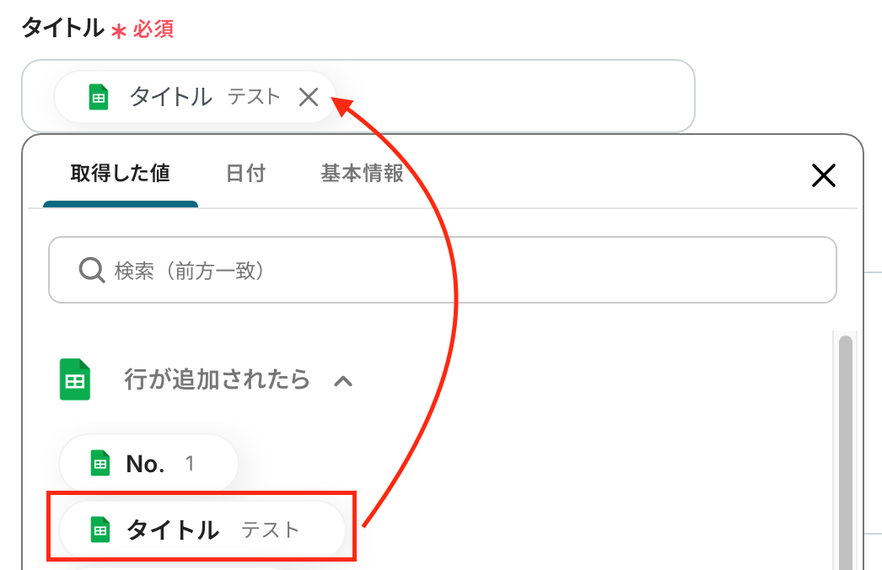Click the panel's vertical scrollbar thumb
This screenshot has height=570, width=882.
pyautogui.click(x=845, y=447)
